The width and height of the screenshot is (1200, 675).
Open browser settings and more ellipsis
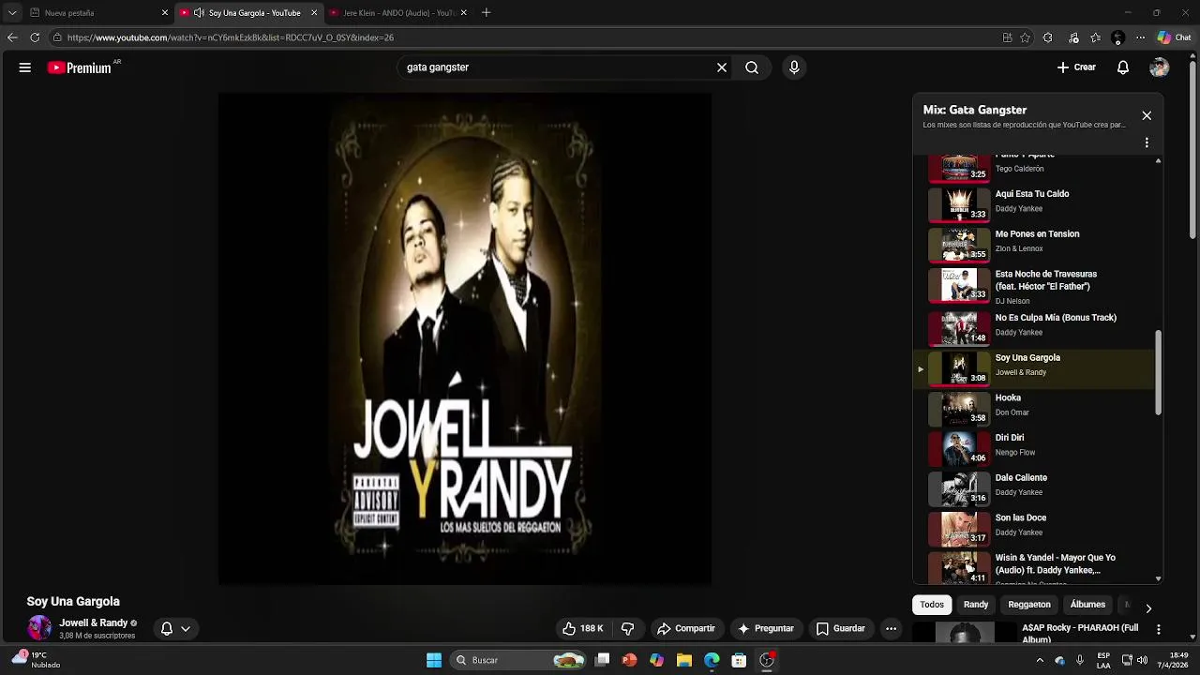pyautogui.click(x=1140, y=37)
